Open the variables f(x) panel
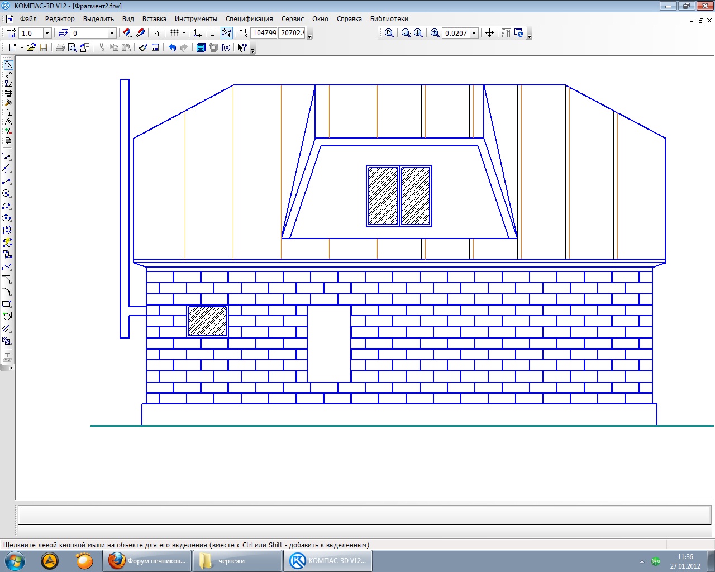Image resolution: width=715 pixels, height=572 pixels. (x=226, y=48)
